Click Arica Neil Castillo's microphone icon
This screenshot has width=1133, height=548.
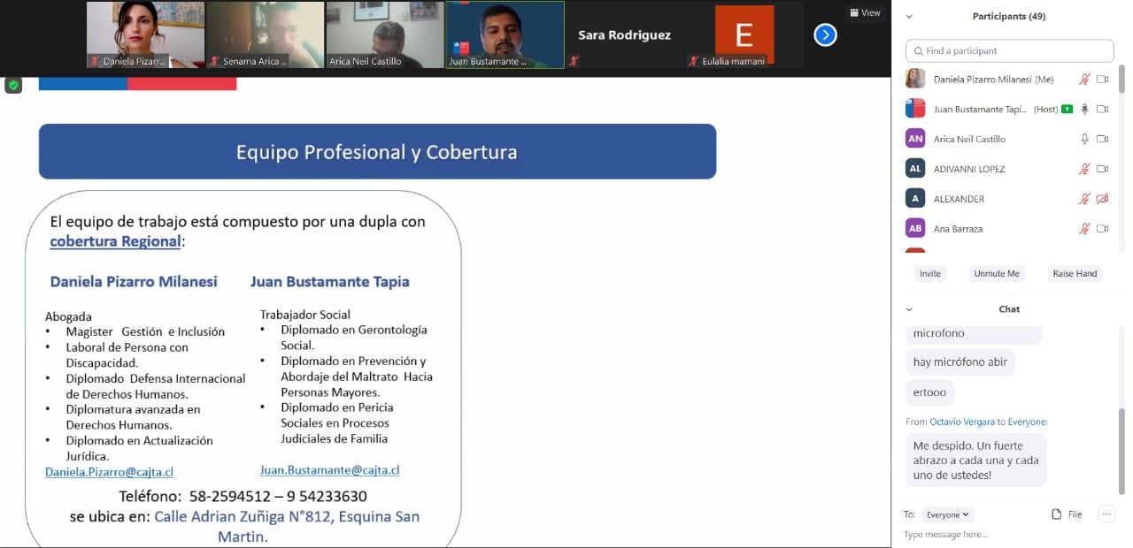click(x=1084, y=139)
